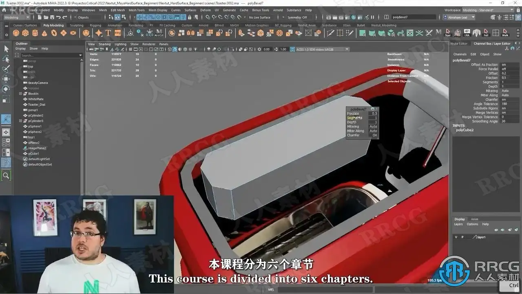522x294 pixels.
Task: Open the Edit Mesh menu
Action: tap(118, 10)
